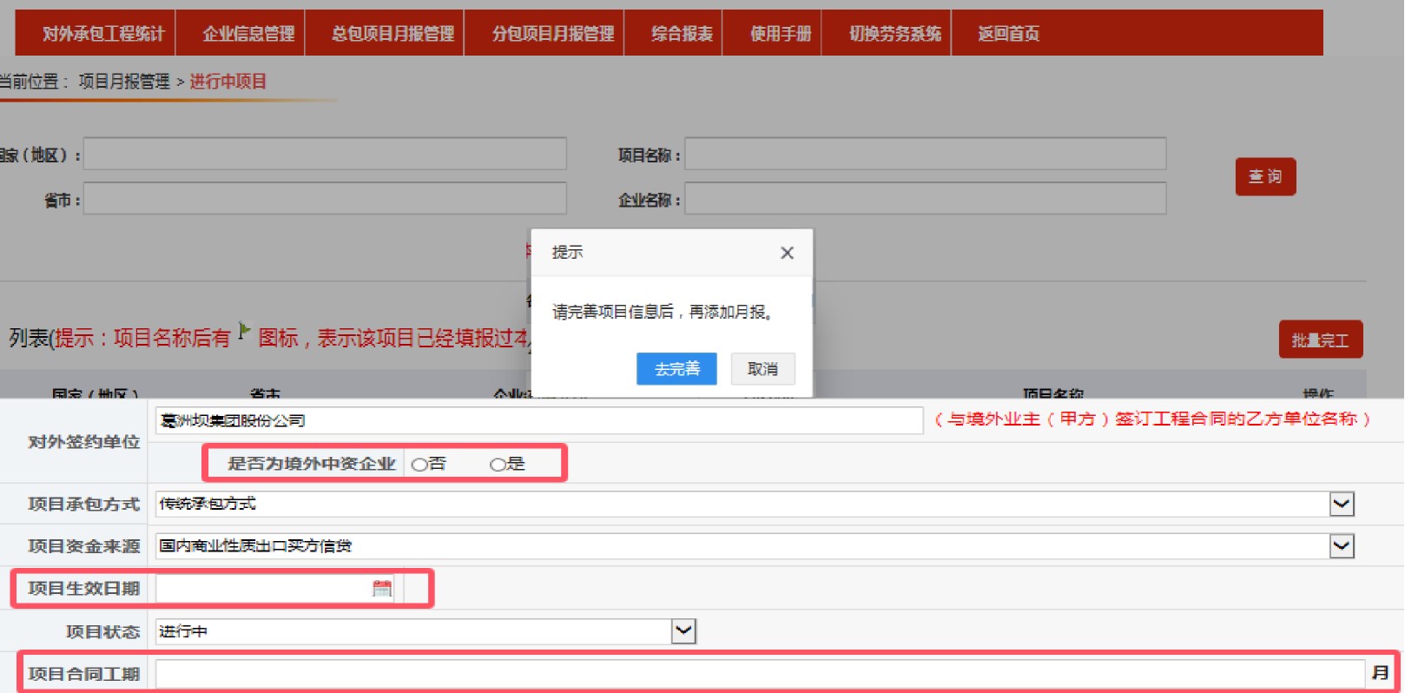Click 切换劳务系统 in the navigation bar
Screen dimensions: 1405x693
(894, 34)
